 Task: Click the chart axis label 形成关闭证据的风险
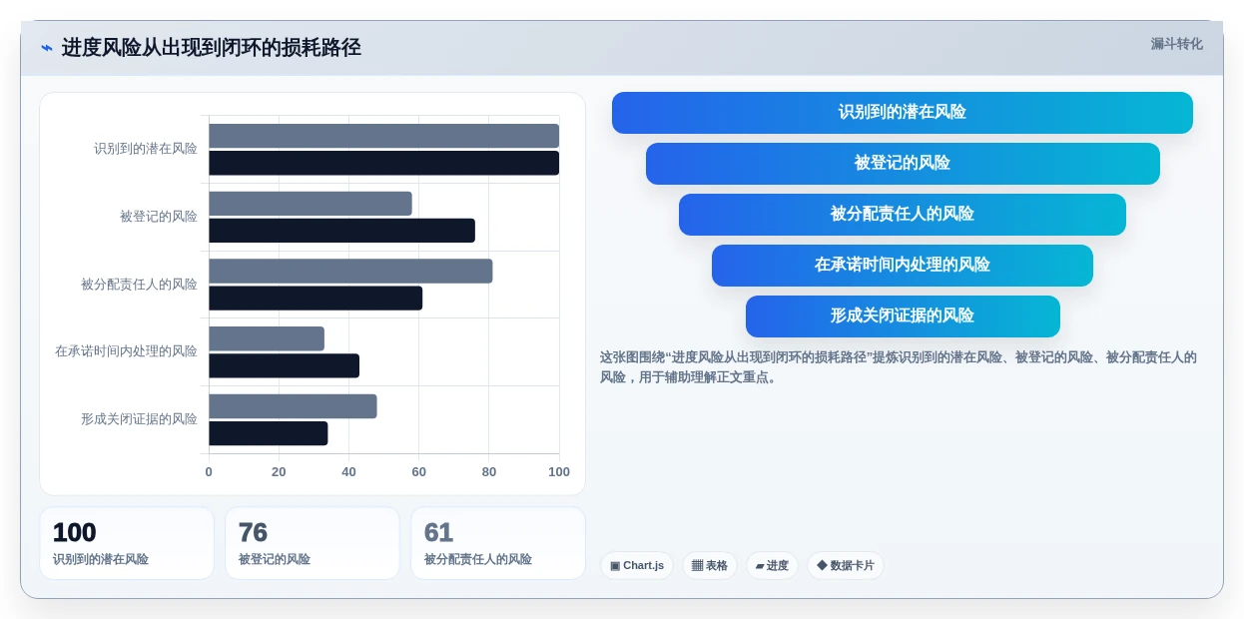coord(139,419)
